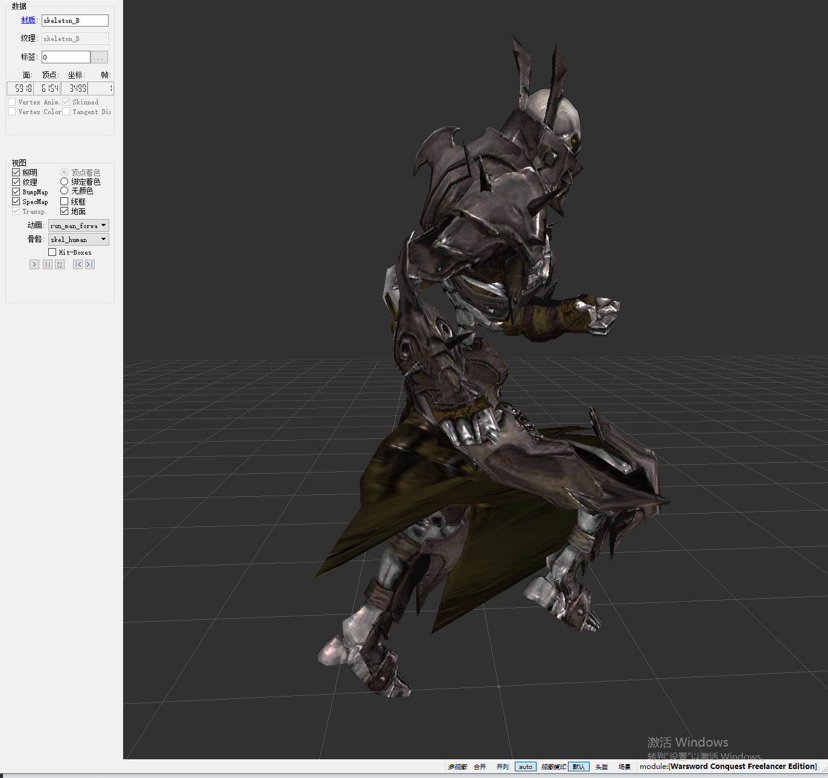Toggle the 照明 lighting checkbox
Image resolution: width=828 pixels, height=778 pixels.
(x=16, y=173)
